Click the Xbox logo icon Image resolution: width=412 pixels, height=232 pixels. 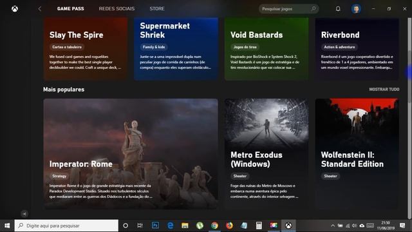tap(15, 9)
